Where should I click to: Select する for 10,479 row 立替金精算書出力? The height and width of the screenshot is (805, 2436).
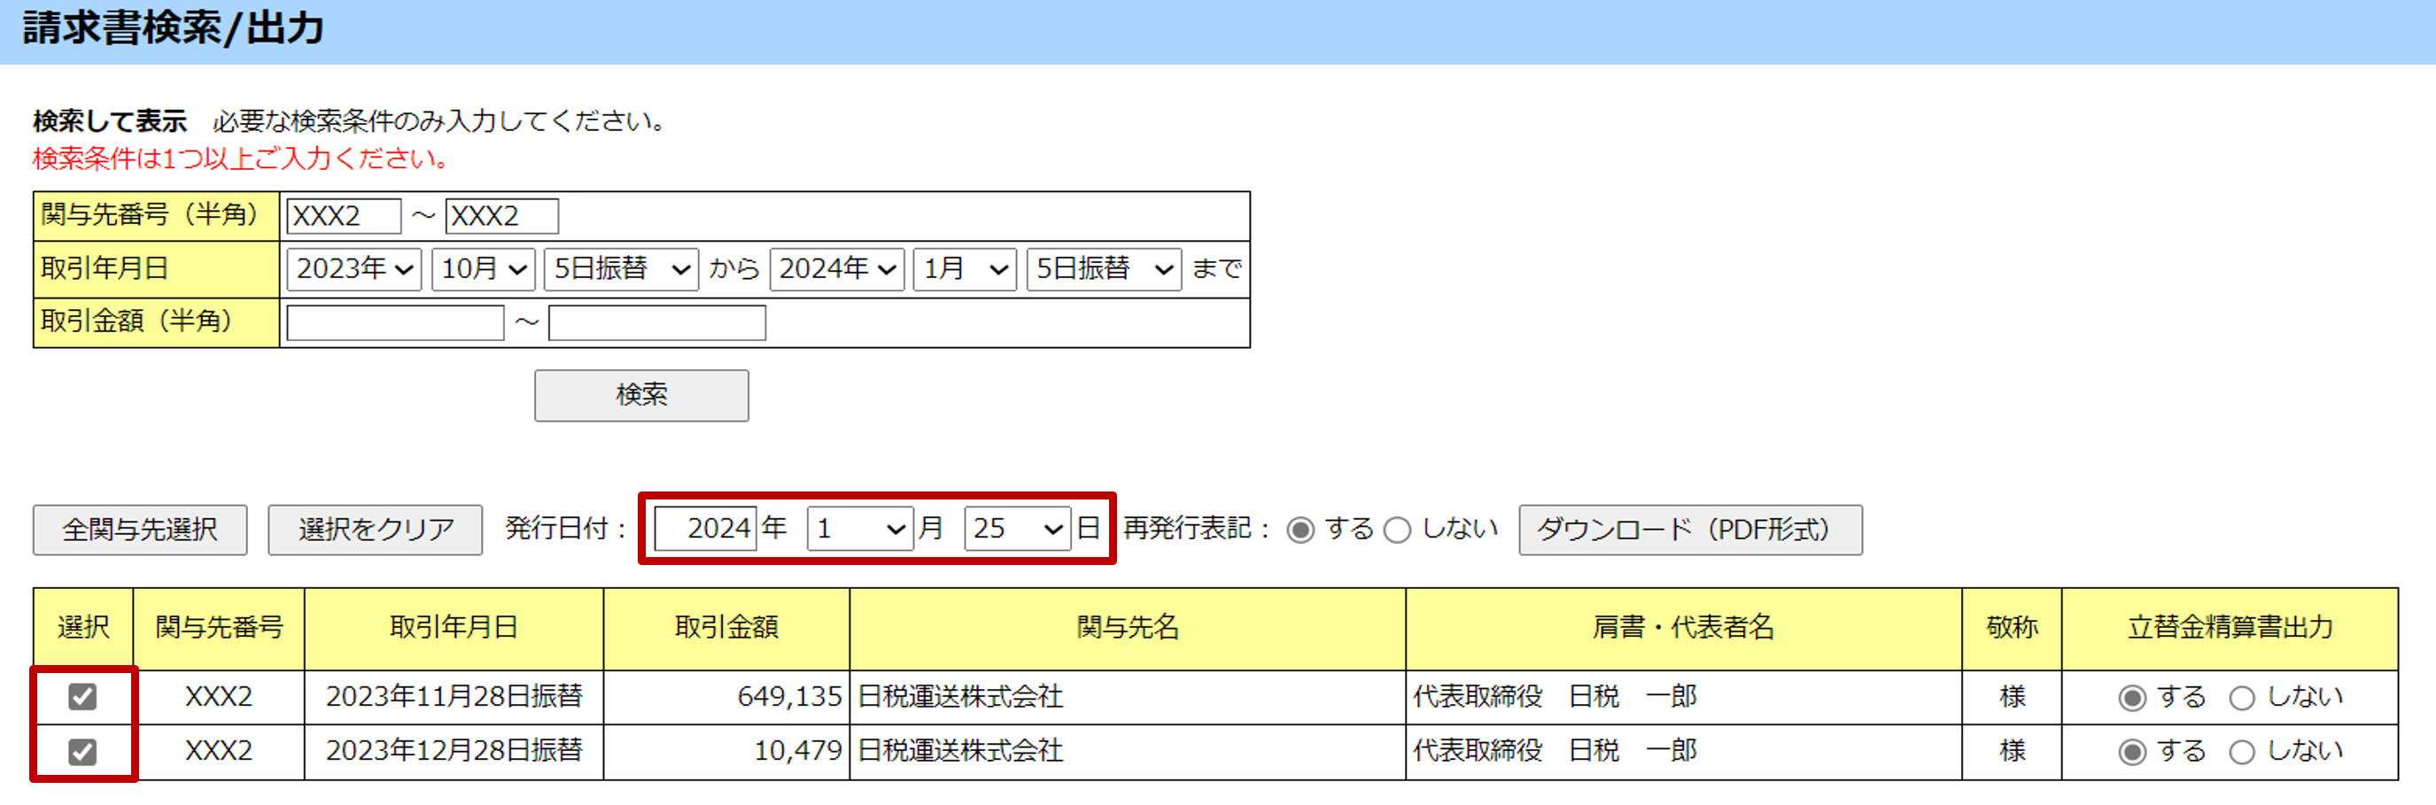2131,752
